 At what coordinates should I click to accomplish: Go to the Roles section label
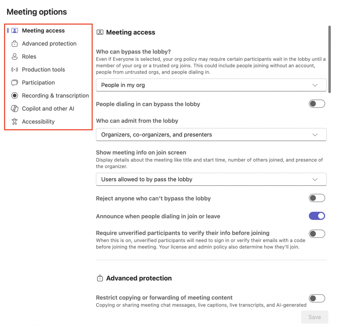pyautogui.click(x=29, y=57)
